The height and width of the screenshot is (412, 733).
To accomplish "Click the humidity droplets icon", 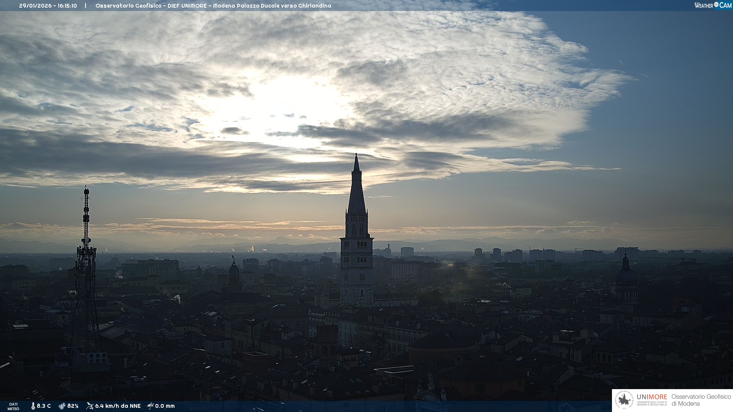I will click(62, 406).
